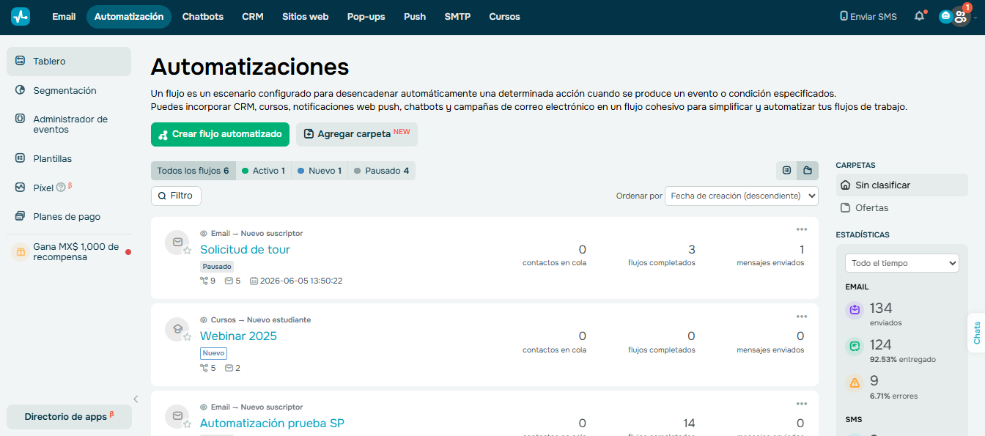985x436 pixels.
Task: Click the Nuevo badge on Webinar 2025
Action: click(x=213, y=353)
